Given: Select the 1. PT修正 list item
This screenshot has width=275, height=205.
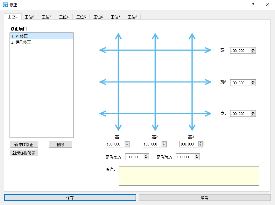Looking at the screenshot, I should pos(42,36).
